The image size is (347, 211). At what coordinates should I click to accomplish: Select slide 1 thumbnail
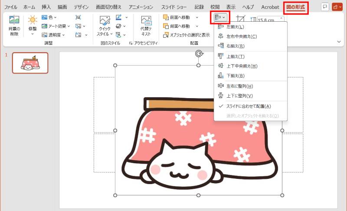30,63
